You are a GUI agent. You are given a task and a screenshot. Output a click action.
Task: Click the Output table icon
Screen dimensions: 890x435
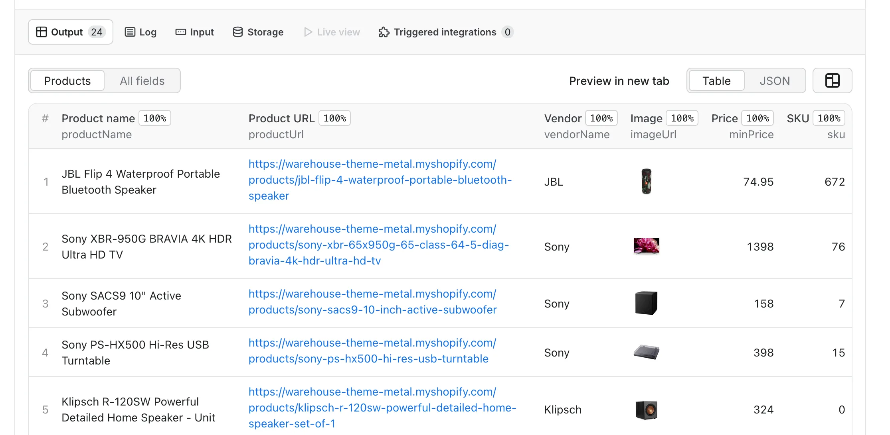pyautogui.click(x=42, y=32)
